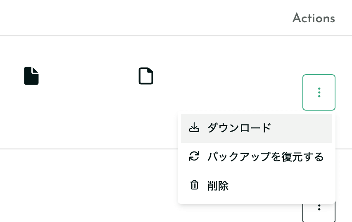Click the Actions column header
The image size is (352, 222).
(x=314, y=18)
